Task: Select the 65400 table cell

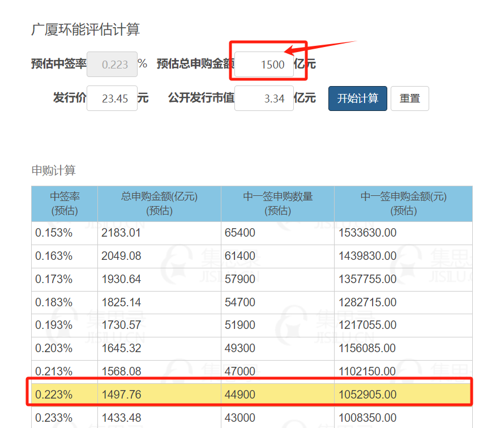Action: tap(277, 233)
